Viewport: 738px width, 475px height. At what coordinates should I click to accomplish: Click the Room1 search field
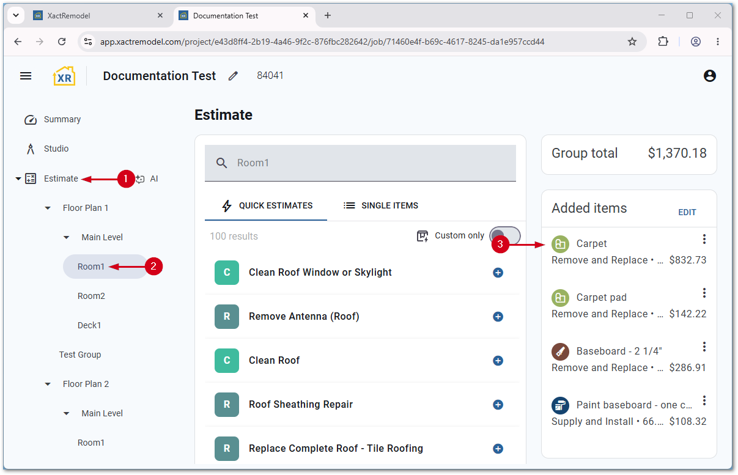[x=360, y=163]
